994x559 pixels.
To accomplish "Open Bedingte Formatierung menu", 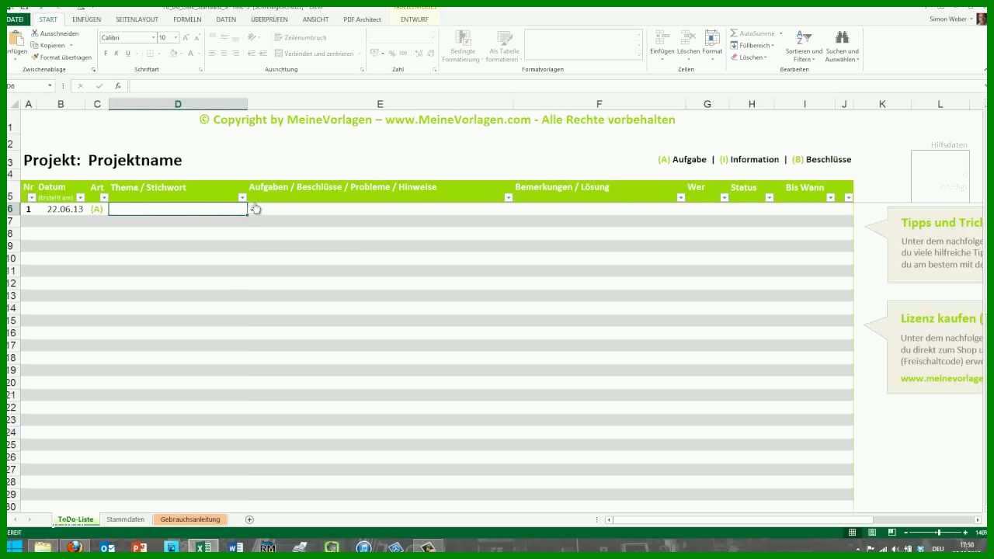I will coord(463,47).
